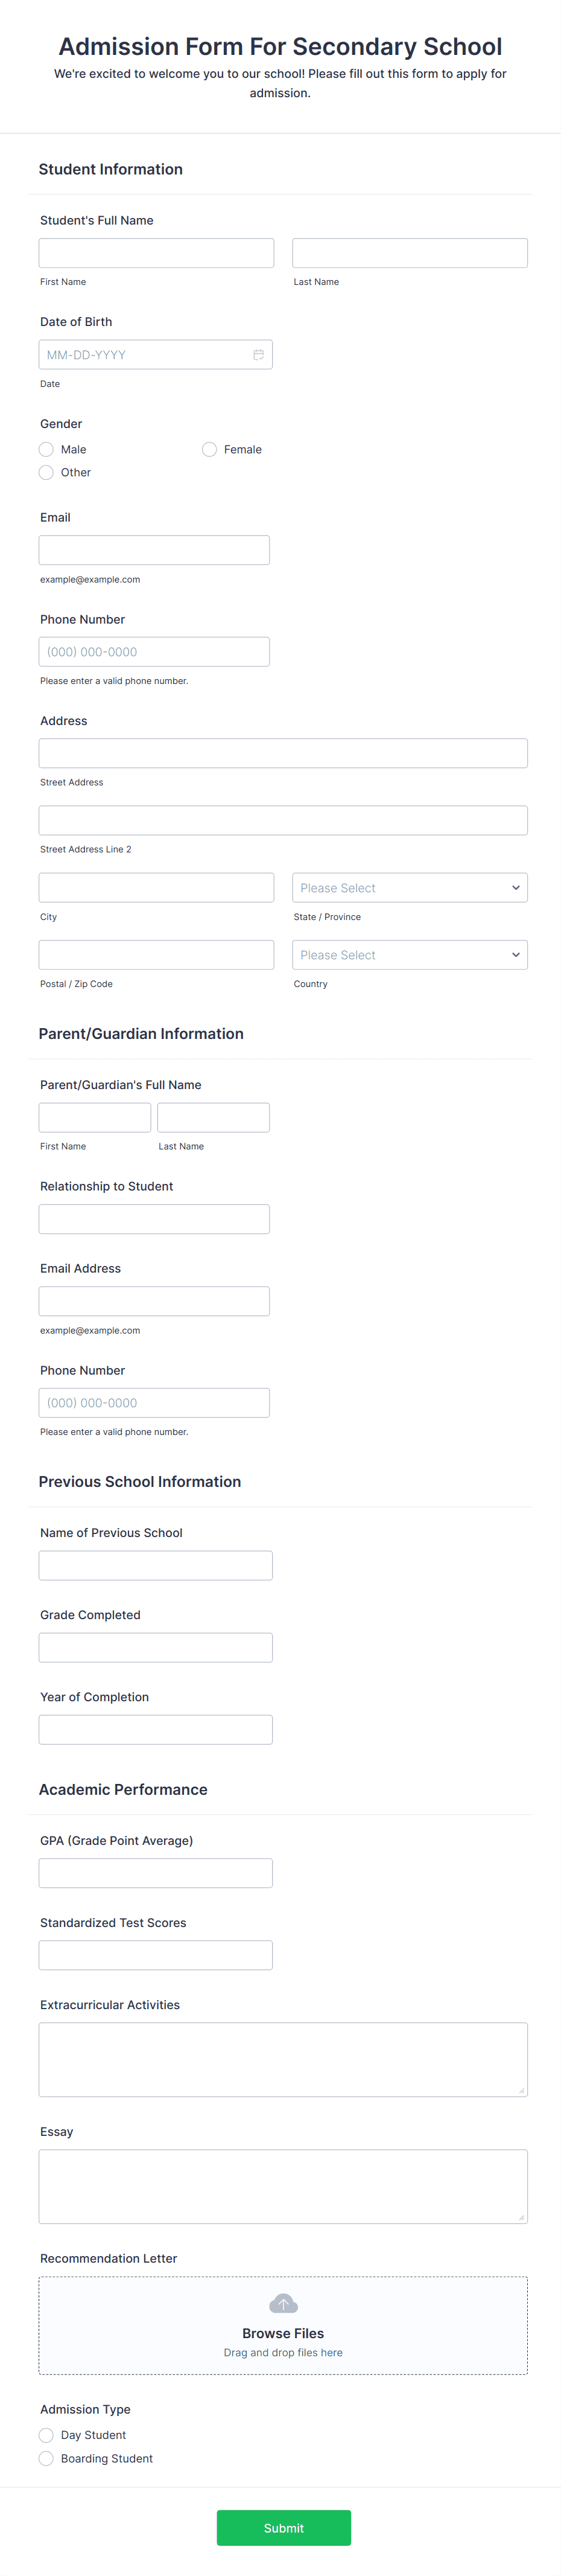
Task: Click the student's Last Name field
Action: pyautogui.click(x=409, y=252)
